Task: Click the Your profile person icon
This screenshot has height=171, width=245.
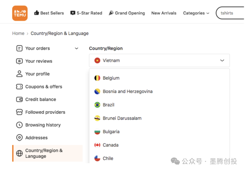Action: [19, 74]
